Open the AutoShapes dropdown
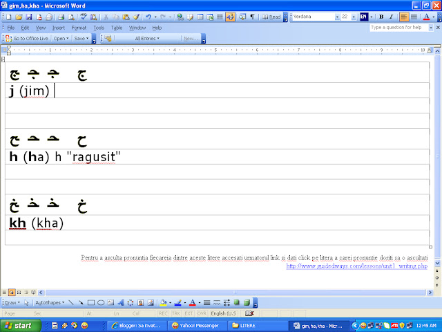 [50, 303]
